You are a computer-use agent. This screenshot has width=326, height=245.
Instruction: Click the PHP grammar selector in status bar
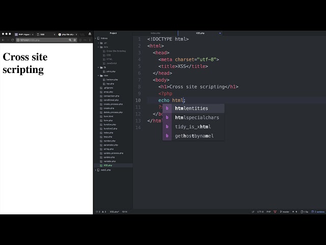(268, 212)
